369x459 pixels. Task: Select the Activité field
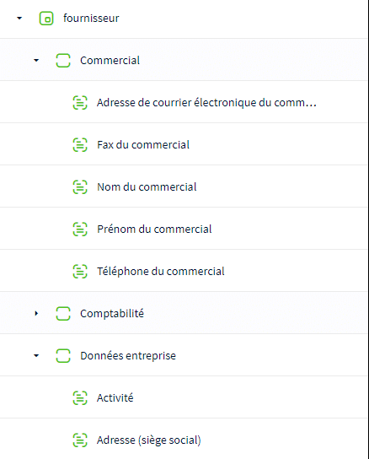click(184, 397)
